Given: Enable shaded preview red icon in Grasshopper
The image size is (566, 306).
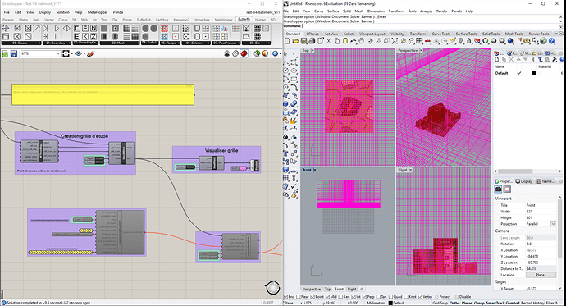Looking at the screenshot, I should tap(244, 53).
